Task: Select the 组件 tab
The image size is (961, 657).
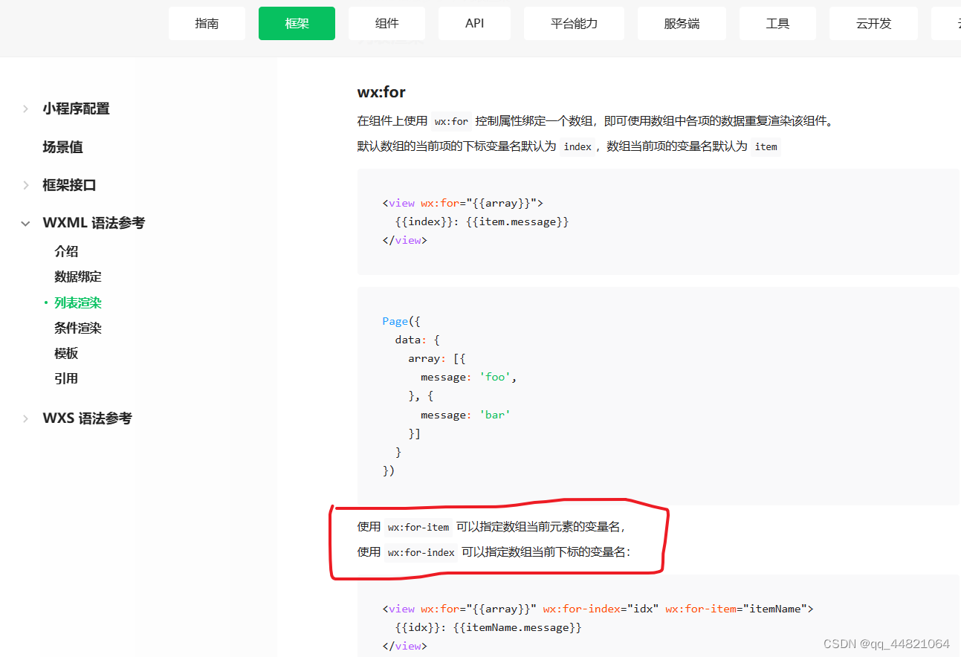Action: tap(386, 23)
